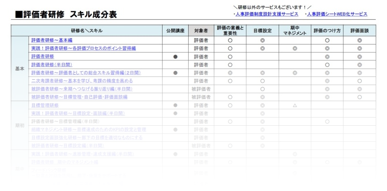Open 実践！評価者研修～進捗管理・達成支援編(半日間) link
Image resolution: width=387 pixels, height=191 pixels.
point(82,154)
